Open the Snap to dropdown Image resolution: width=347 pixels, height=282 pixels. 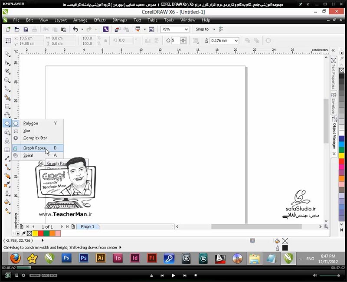(x=214, y=29)
